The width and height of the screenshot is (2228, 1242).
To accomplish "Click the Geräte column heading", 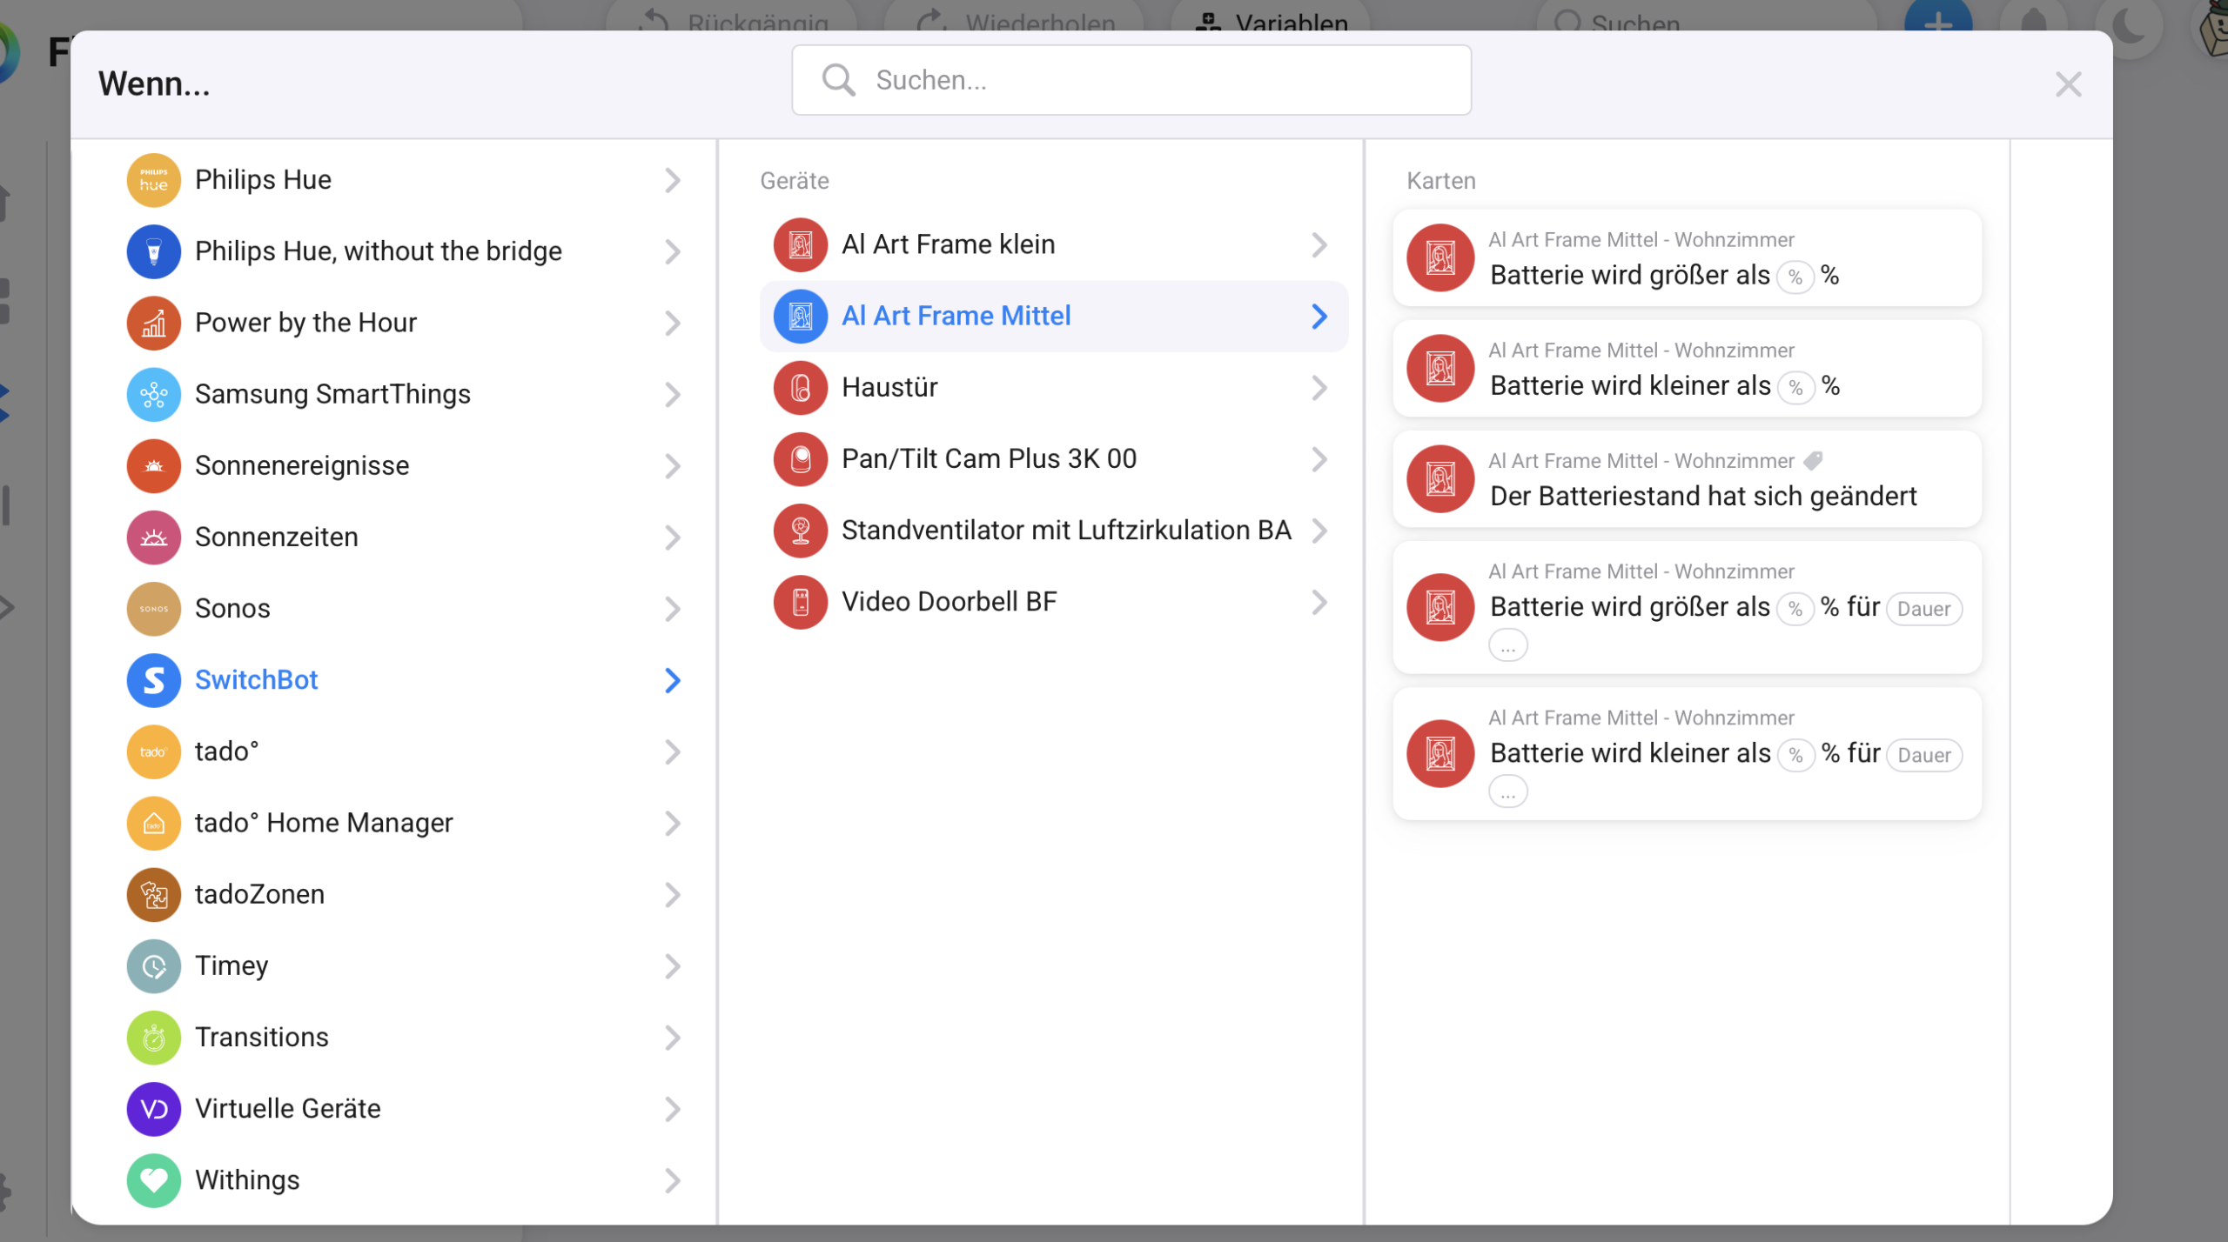I will 794,181.
